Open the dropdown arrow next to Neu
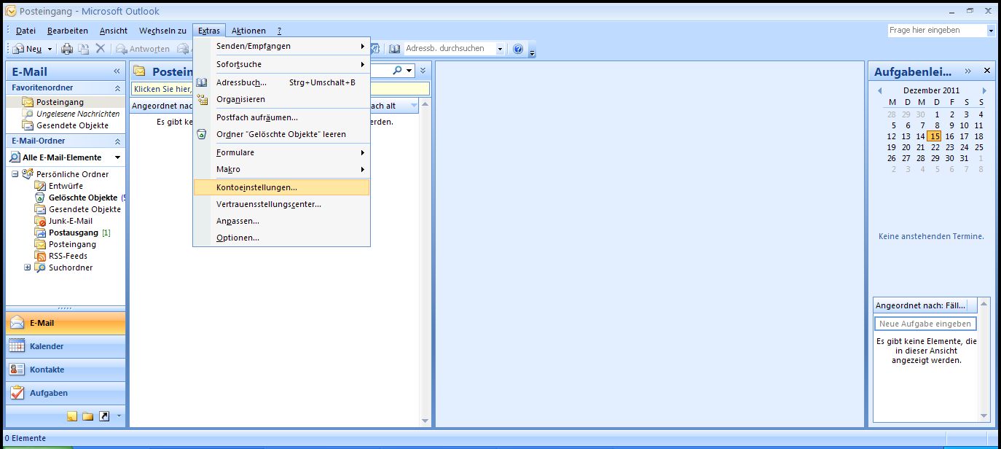Image resolution: width=1001 pixels, height=449 pixels. 50,50
